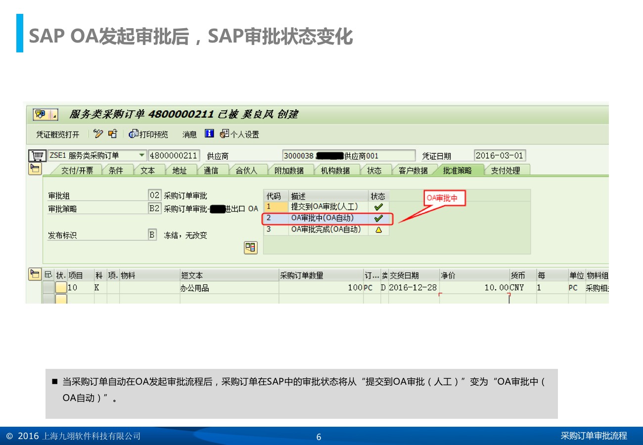The height and width of the screenshot is (445, 643).
Task: Click the document date field 2016-03-01
Action: coord(500,156)
